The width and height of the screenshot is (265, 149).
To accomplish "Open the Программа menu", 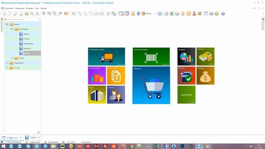I will (9, 8).
